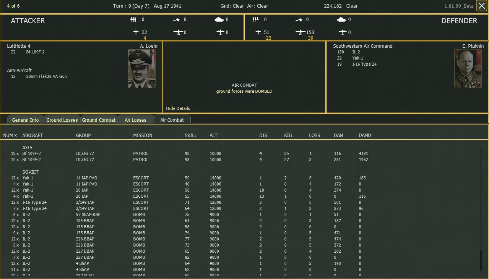Click 4 ShAP group in 11 x IL-2 row

pyautogui.click(x=82, y=269)
